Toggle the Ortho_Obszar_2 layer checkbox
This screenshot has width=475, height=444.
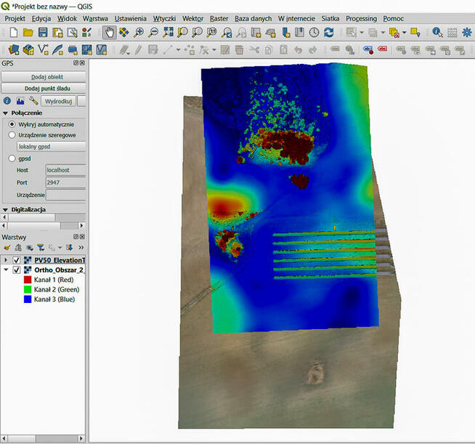pos(16,270)
